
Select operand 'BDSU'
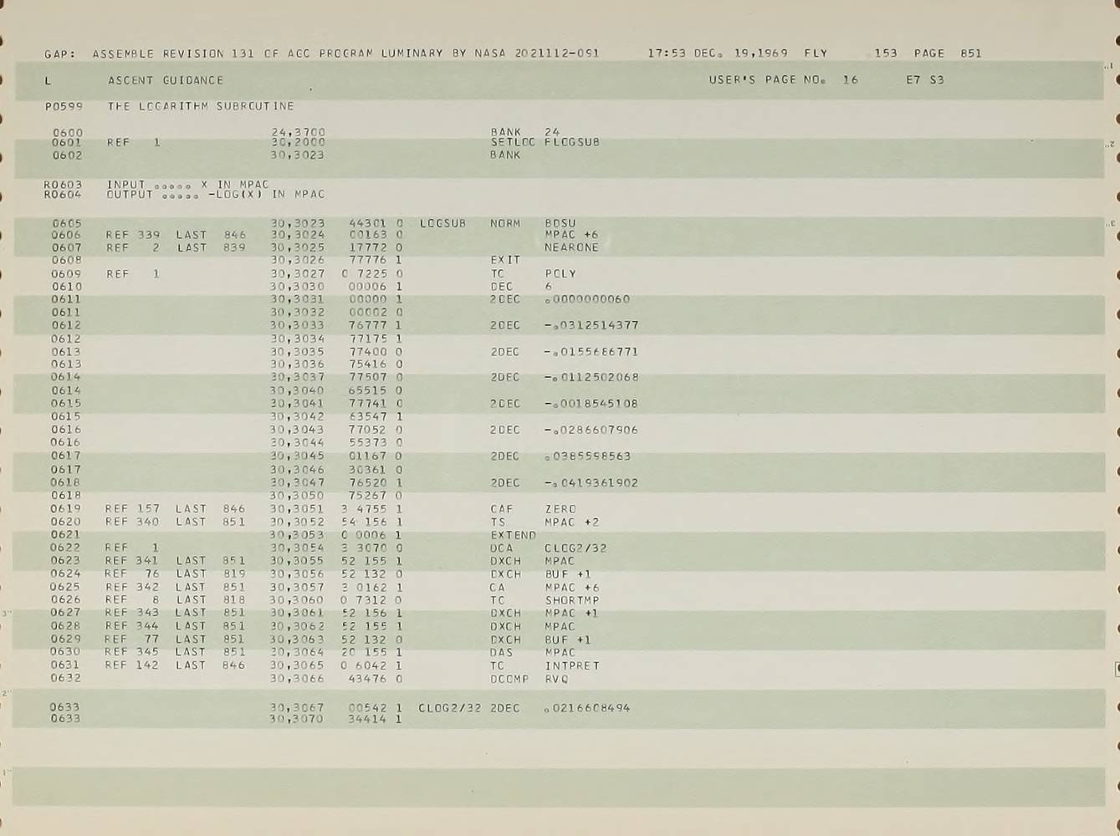tap(560, 224)
